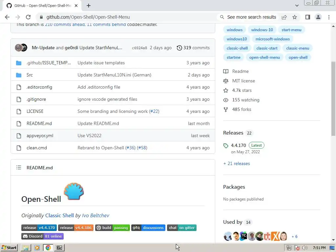
Task: Click the classic-shell topic tag
Action: click(x=237, y=48)
